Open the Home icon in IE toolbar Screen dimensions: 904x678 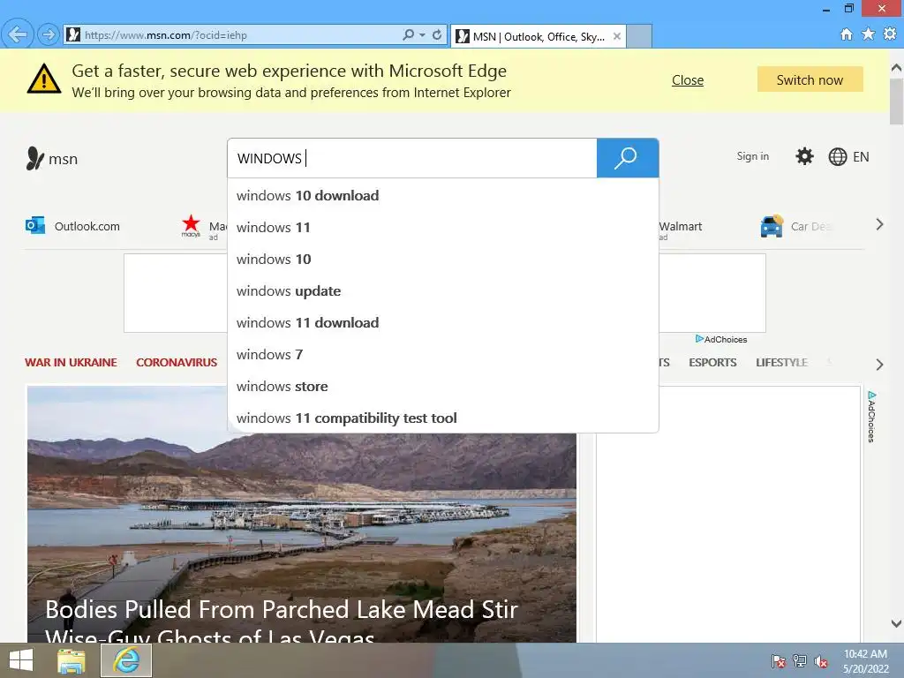pyautogui.click(x=846, y=34)
